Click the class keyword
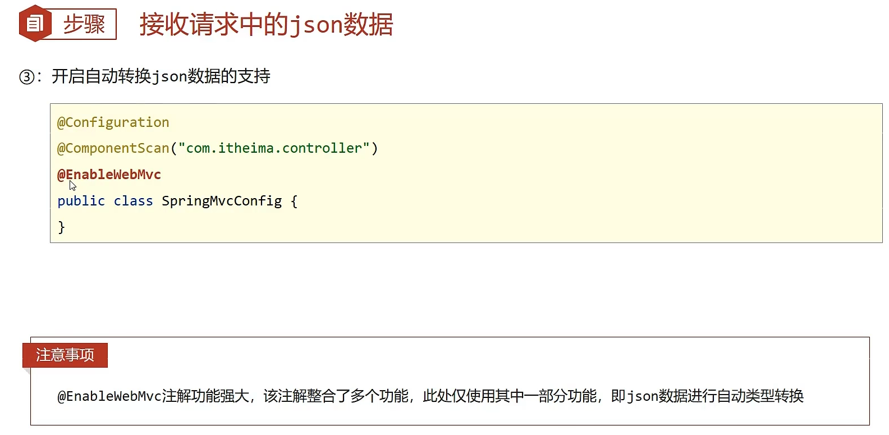Image resolution: width=889 pixels, height=435 pixels. pyautogui.click(x=133, y=201)
